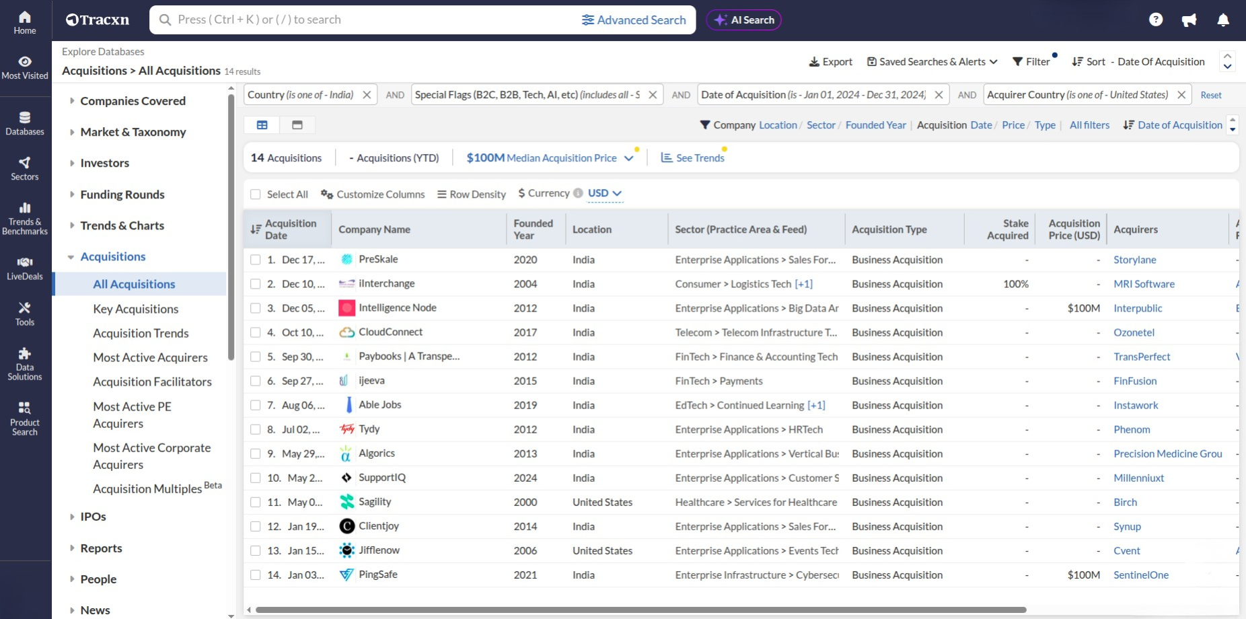Enable the Select All checkbox
Image resolution: width=1246 pixels, height=619 pixels.
point(256,194)
